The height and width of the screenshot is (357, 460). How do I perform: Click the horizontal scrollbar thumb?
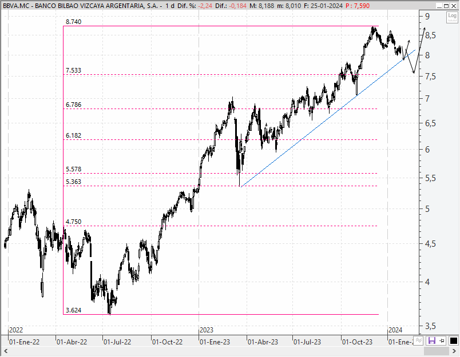click(x=437, y=351)
